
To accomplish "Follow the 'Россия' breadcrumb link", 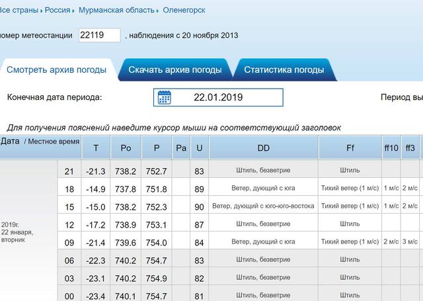I will [x=58, y=10].
